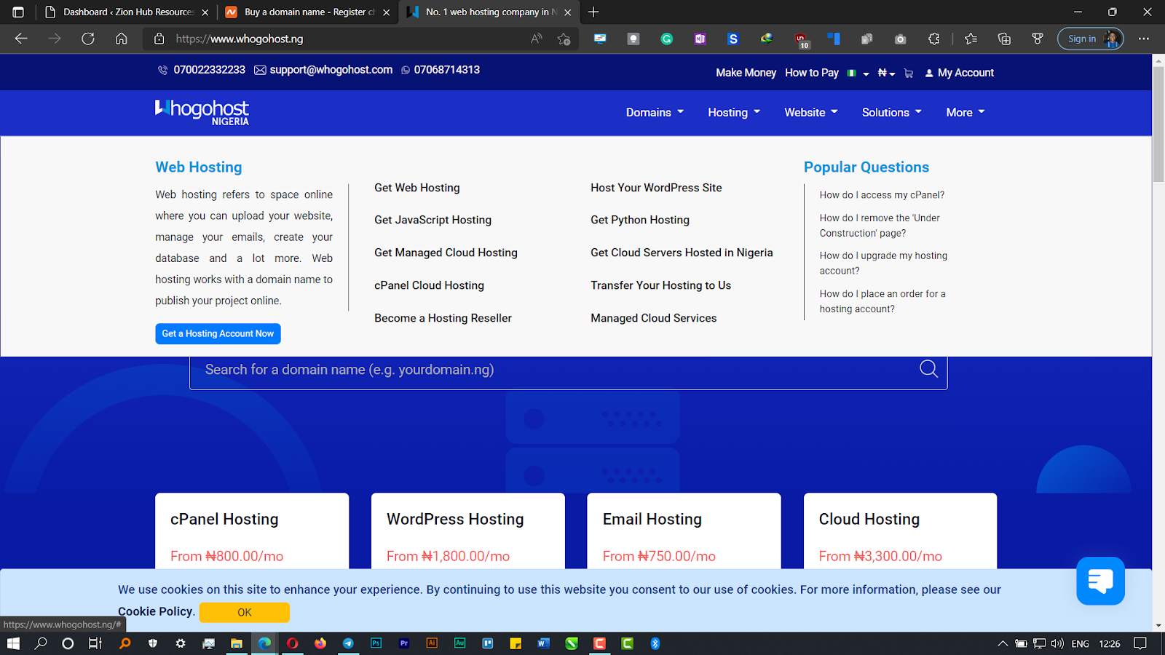
Task: Open the Naira currency selector
Action: coord(886,73)
